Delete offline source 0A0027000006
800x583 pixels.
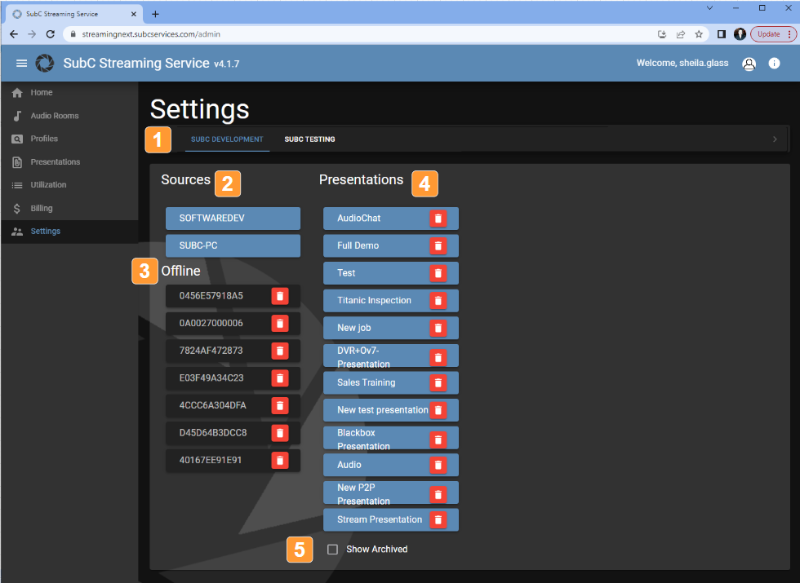click(x=279, y=323)
